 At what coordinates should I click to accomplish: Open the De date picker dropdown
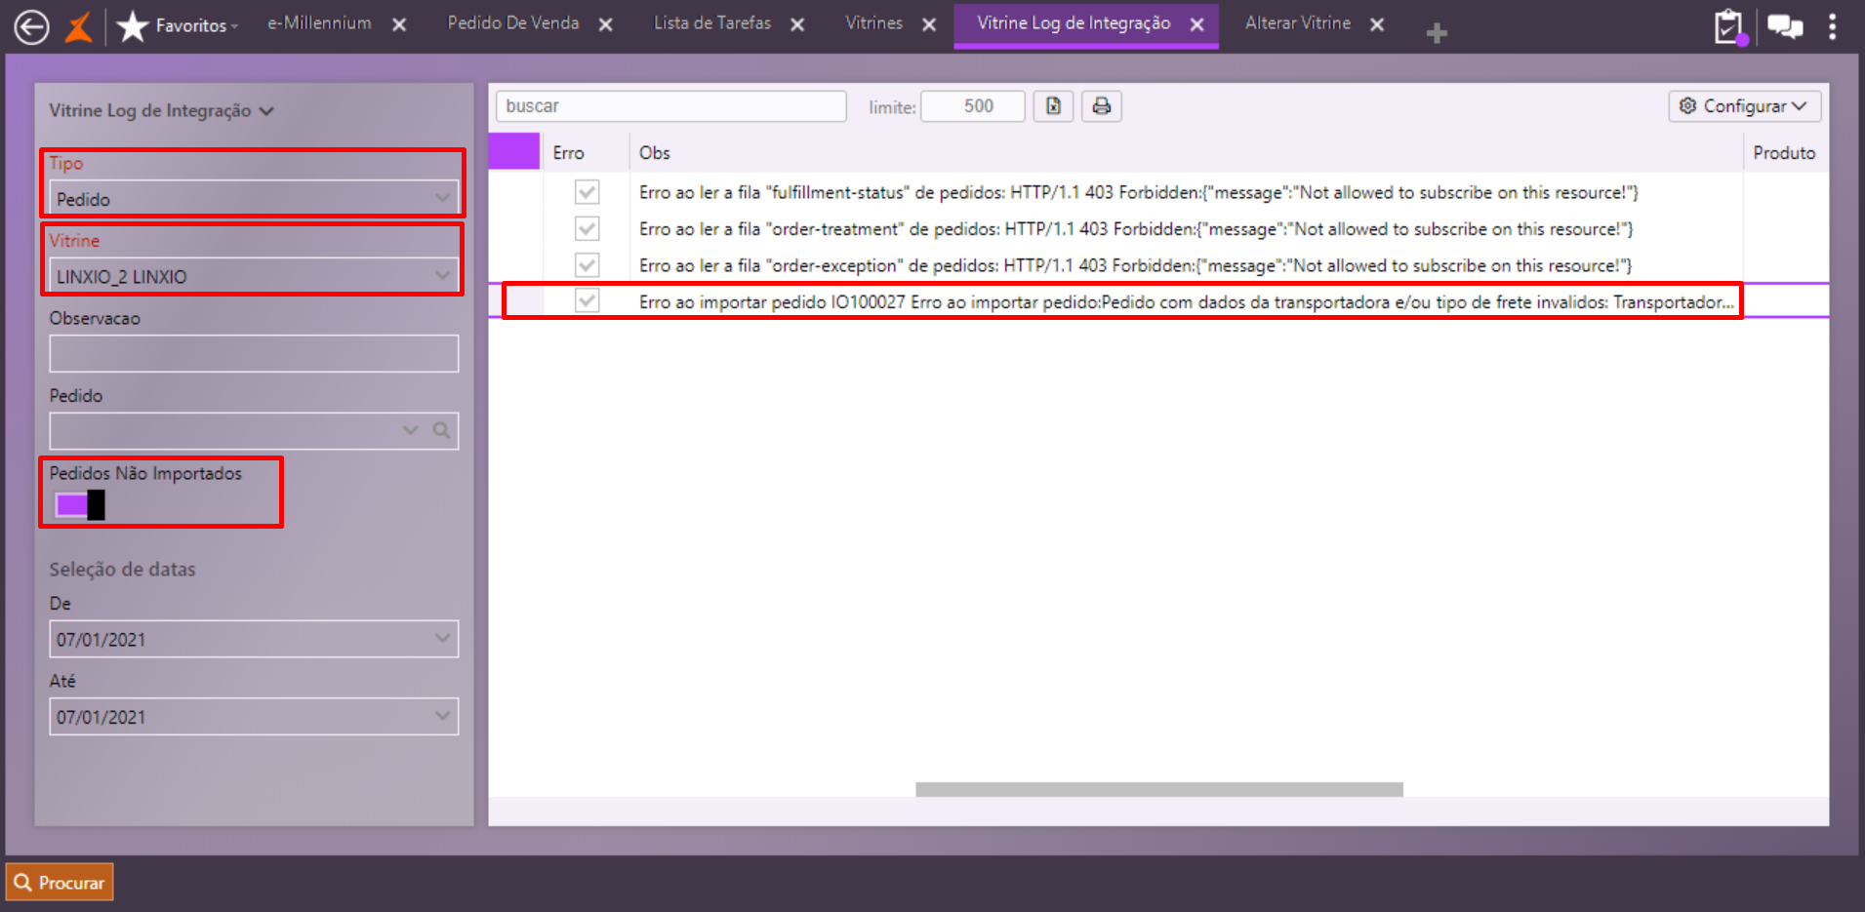pyautogui.click(x=443, y=639)
